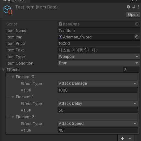Click the Item Price 10000 field
Screen dimensions: 141x141
(99, 44)
